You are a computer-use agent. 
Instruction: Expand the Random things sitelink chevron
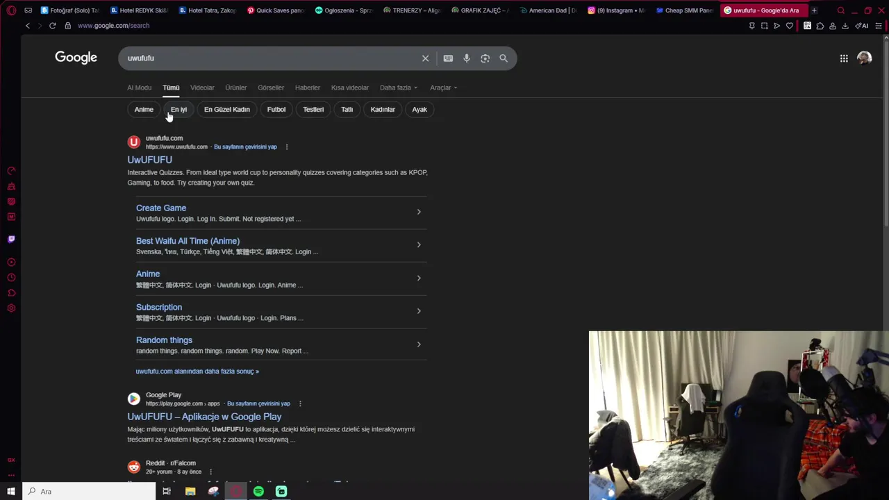coord(419,344)
